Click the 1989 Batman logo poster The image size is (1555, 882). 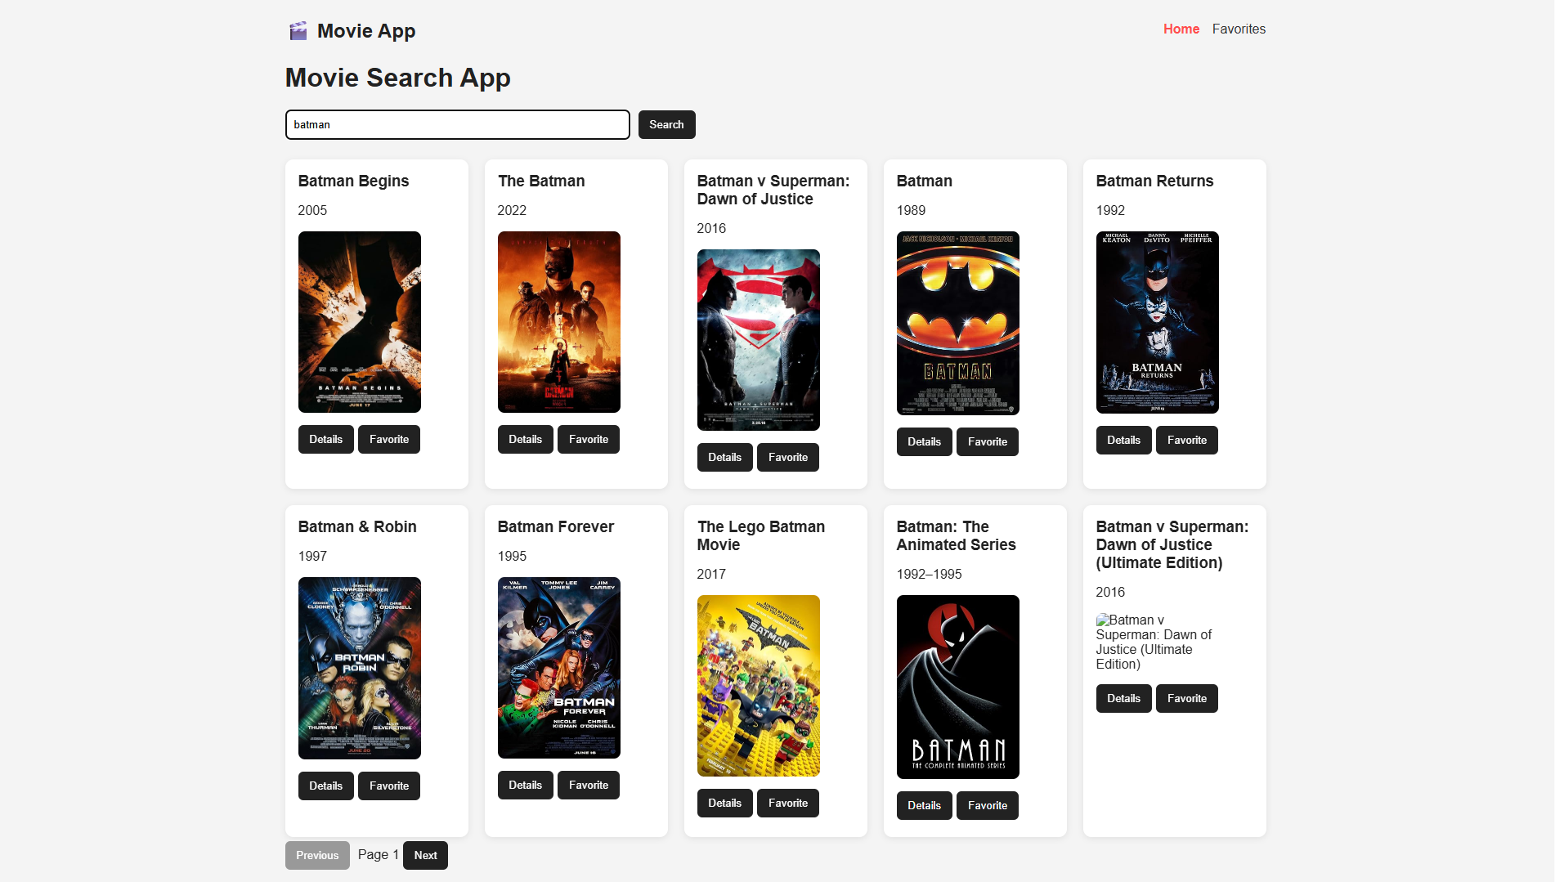[x=958, y=324]
